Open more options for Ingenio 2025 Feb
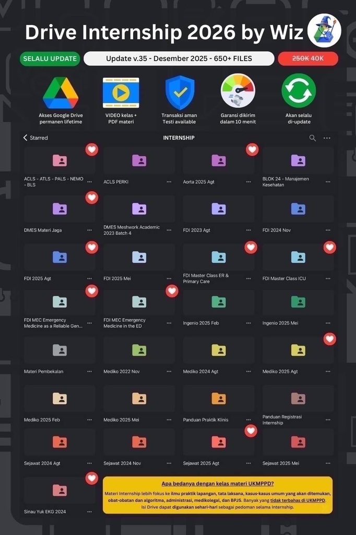 [x=248, y=323]
